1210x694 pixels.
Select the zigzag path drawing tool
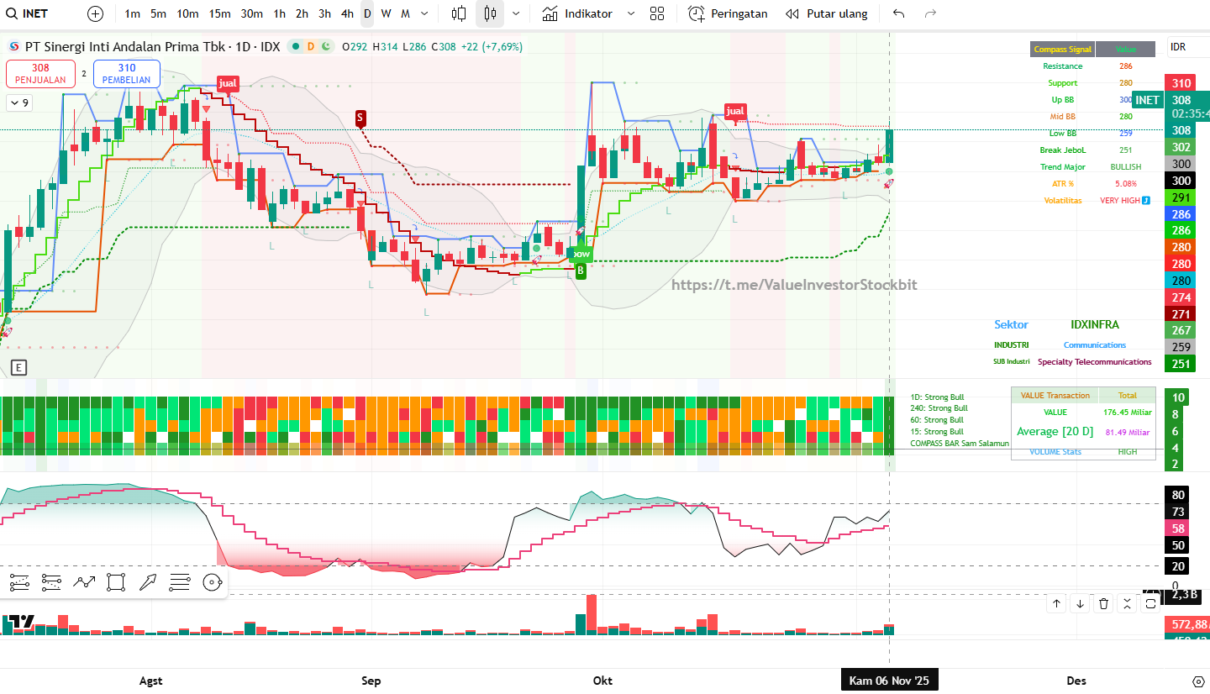point(84,581)
